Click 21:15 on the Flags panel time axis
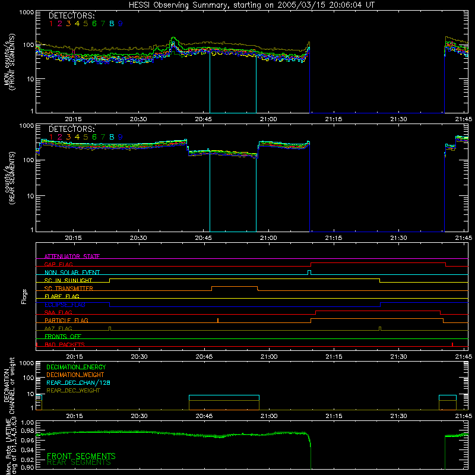 334,357
